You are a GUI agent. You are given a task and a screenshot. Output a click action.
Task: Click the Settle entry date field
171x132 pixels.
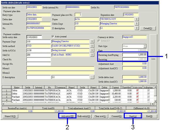point(34,37)
